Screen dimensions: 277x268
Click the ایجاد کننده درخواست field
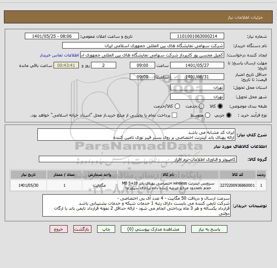152,55
